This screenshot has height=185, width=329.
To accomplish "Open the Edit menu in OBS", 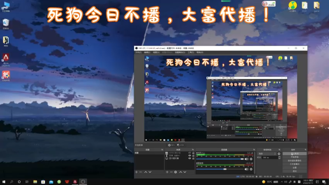I will (147, 53).
